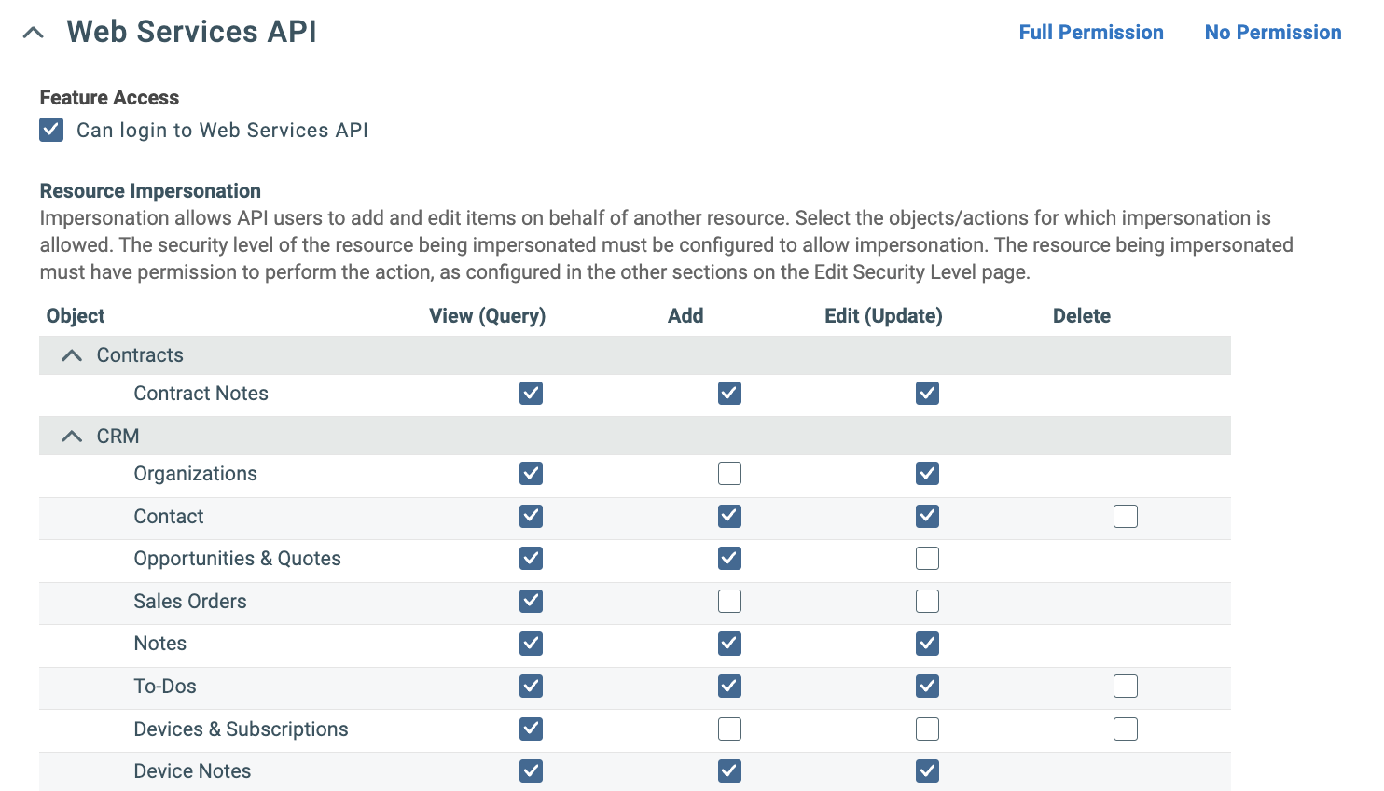Enable Delete permission for Contact
The image size is (1384, 791).
tap(1125, 516)
